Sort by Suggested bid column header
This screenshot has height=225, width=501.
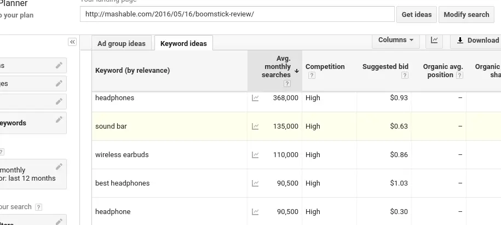385,67
